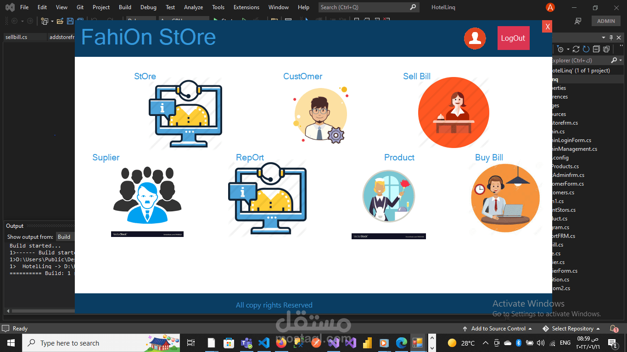Open the Git menu
Viewport: 627px width, 352px height.
pyautogui.click(x=80, y=7)
